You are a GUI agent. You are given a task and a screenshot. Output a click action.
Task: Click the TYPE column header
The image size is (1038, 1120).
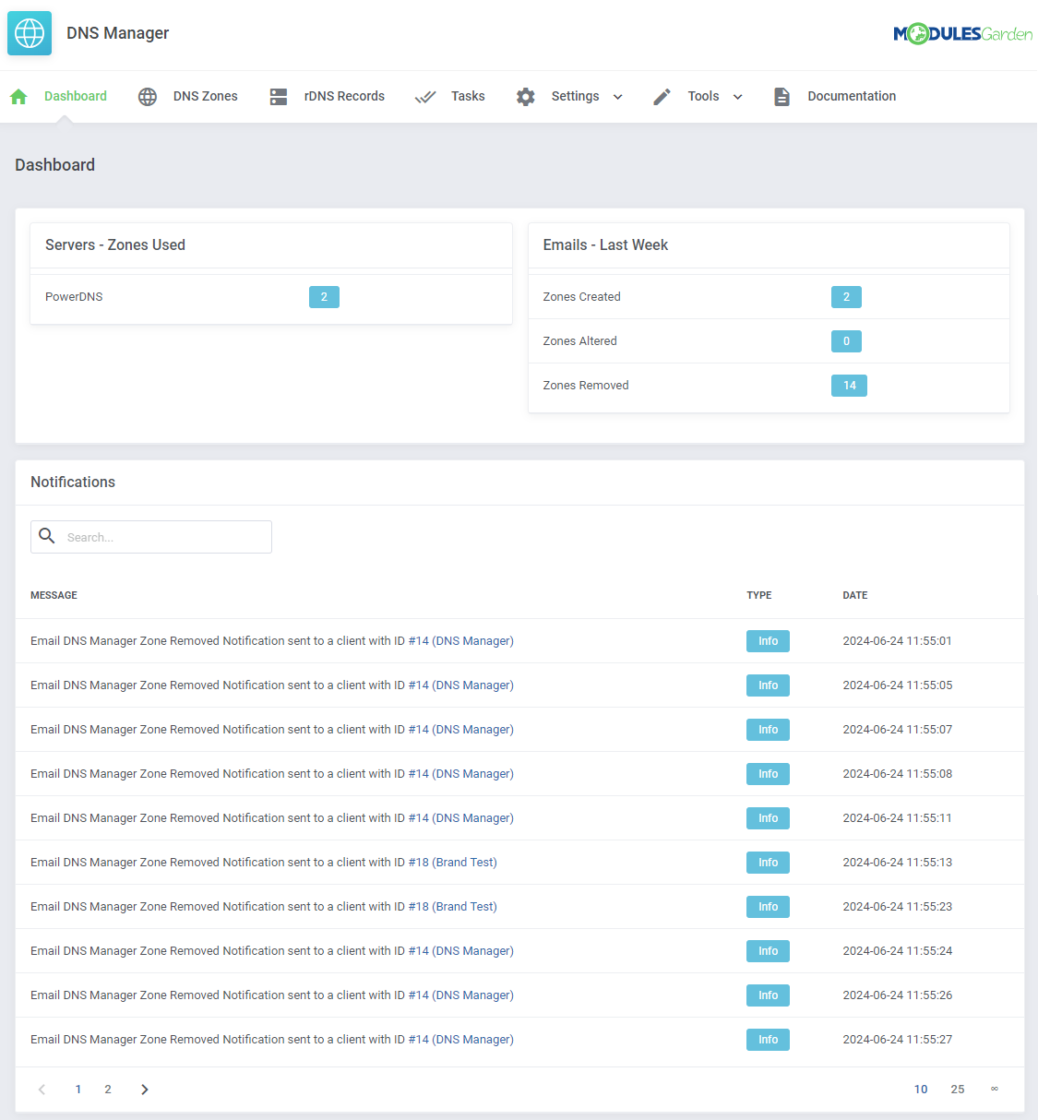(759, 595)
